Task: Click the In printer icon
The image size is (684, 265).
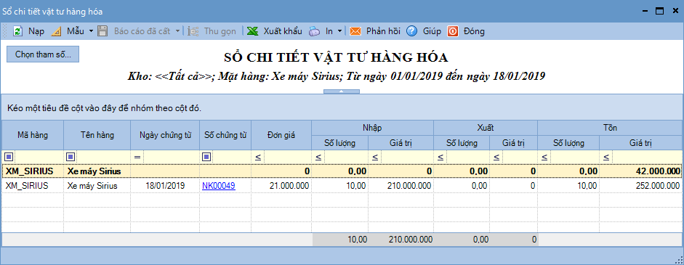Action: tap(315, 31)
